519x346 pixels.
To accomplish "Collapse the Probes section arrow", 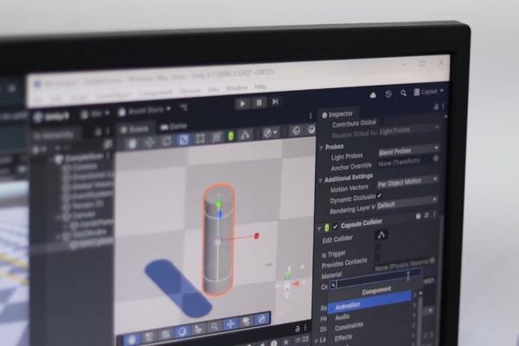I will click(x=321, y=148).
